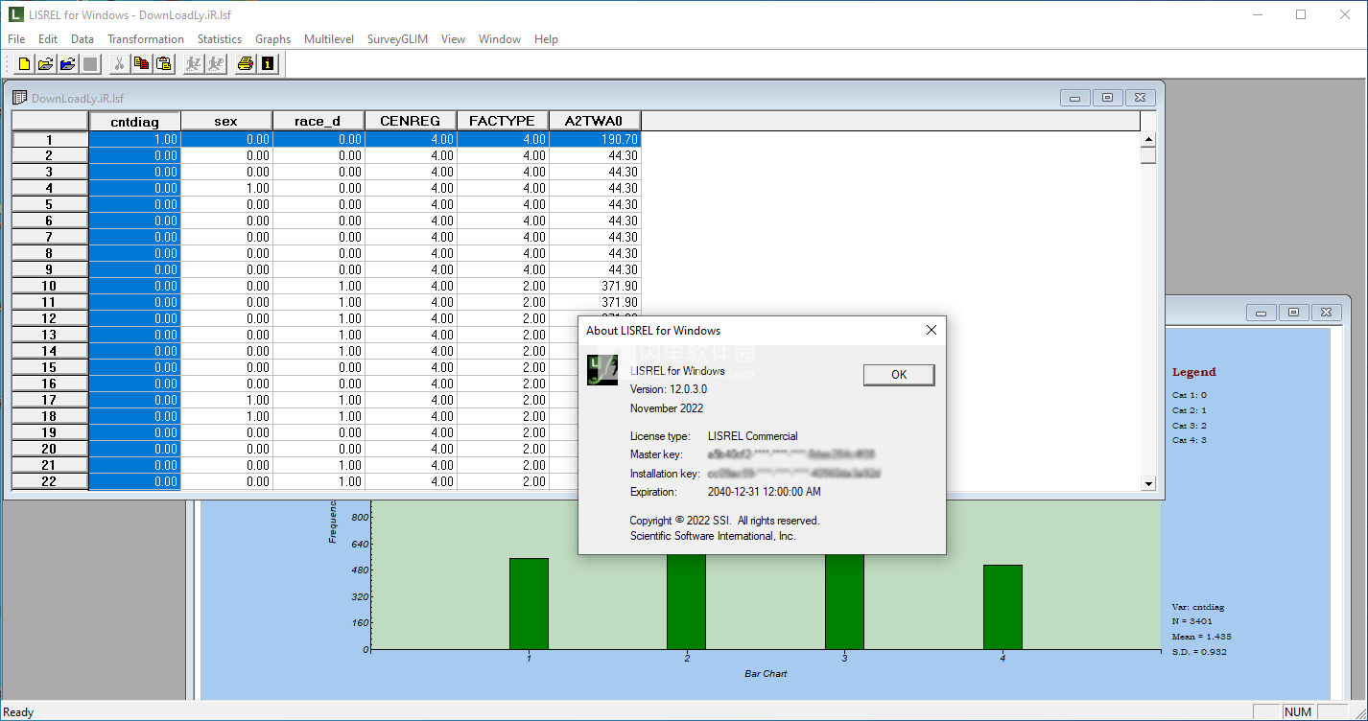Open the Window menu
Image resolution: width=1368 pixels, height=721 pixels.
tap(500, 39)
